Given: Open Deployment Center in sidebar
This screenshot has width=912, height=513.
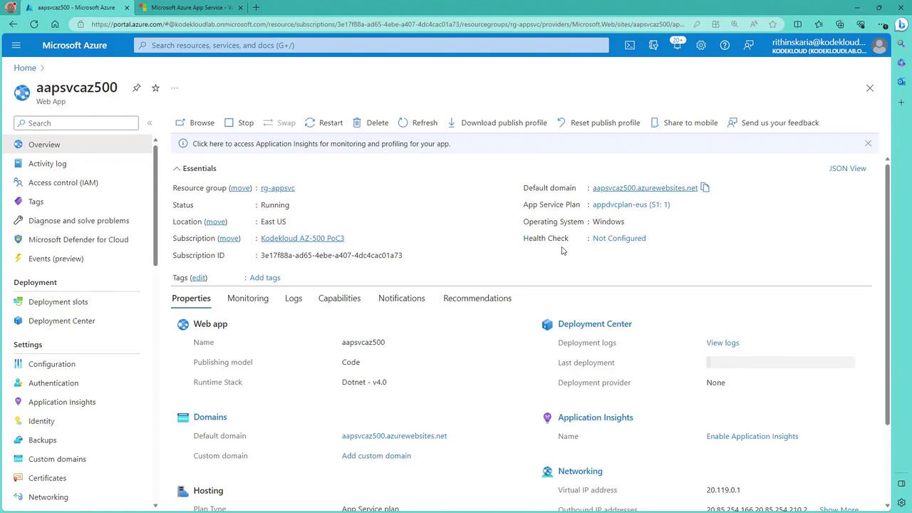Looking at the screenshot, I should pos(77,321).
